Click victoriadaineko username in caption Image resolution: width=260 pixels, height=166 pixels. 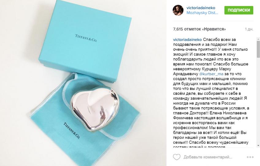click(x=187, y=40)
